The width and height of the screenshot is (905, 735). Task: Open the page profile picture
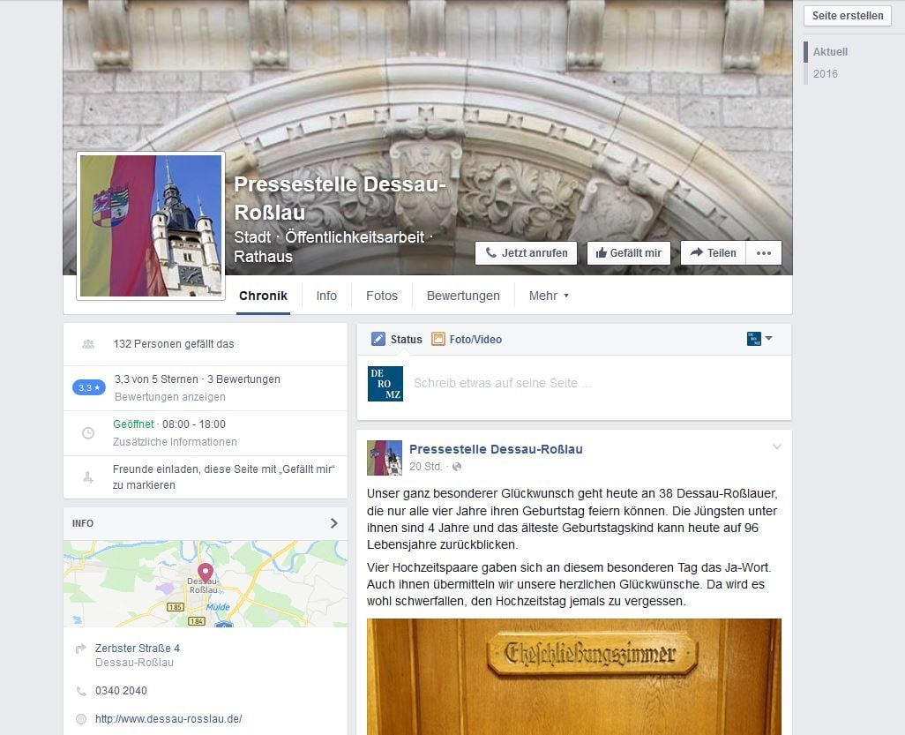click(151, 226)
